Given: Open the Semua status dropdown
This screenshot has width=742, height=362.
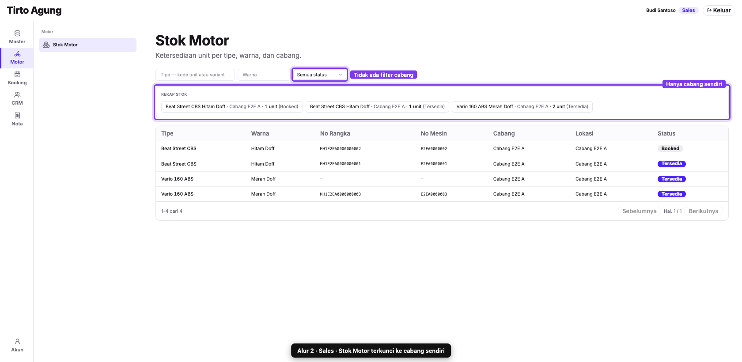Looking at the screenshot, I should click(319, 75).
